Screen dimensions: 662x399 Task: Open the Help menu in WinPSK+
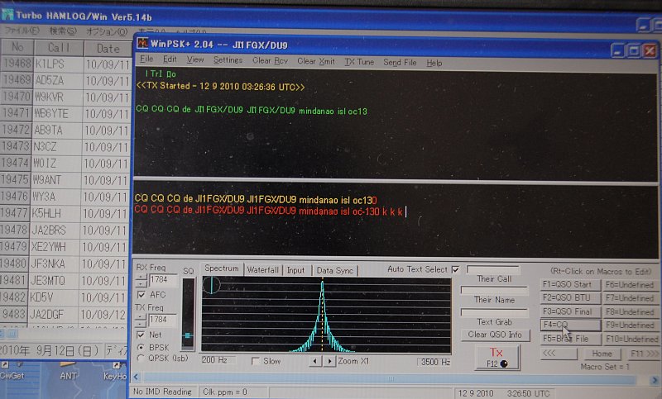[x=434, y=63]
